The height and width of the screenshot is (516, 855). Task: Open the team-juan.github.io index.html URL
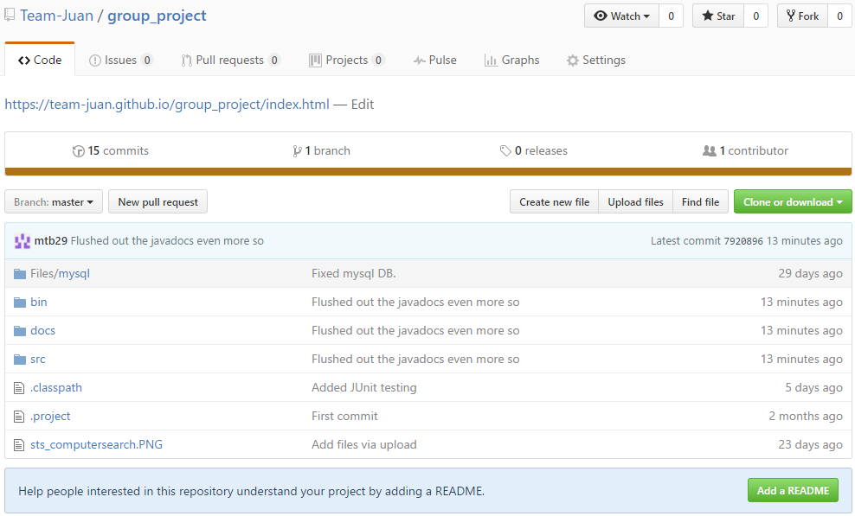pos(167,104)
